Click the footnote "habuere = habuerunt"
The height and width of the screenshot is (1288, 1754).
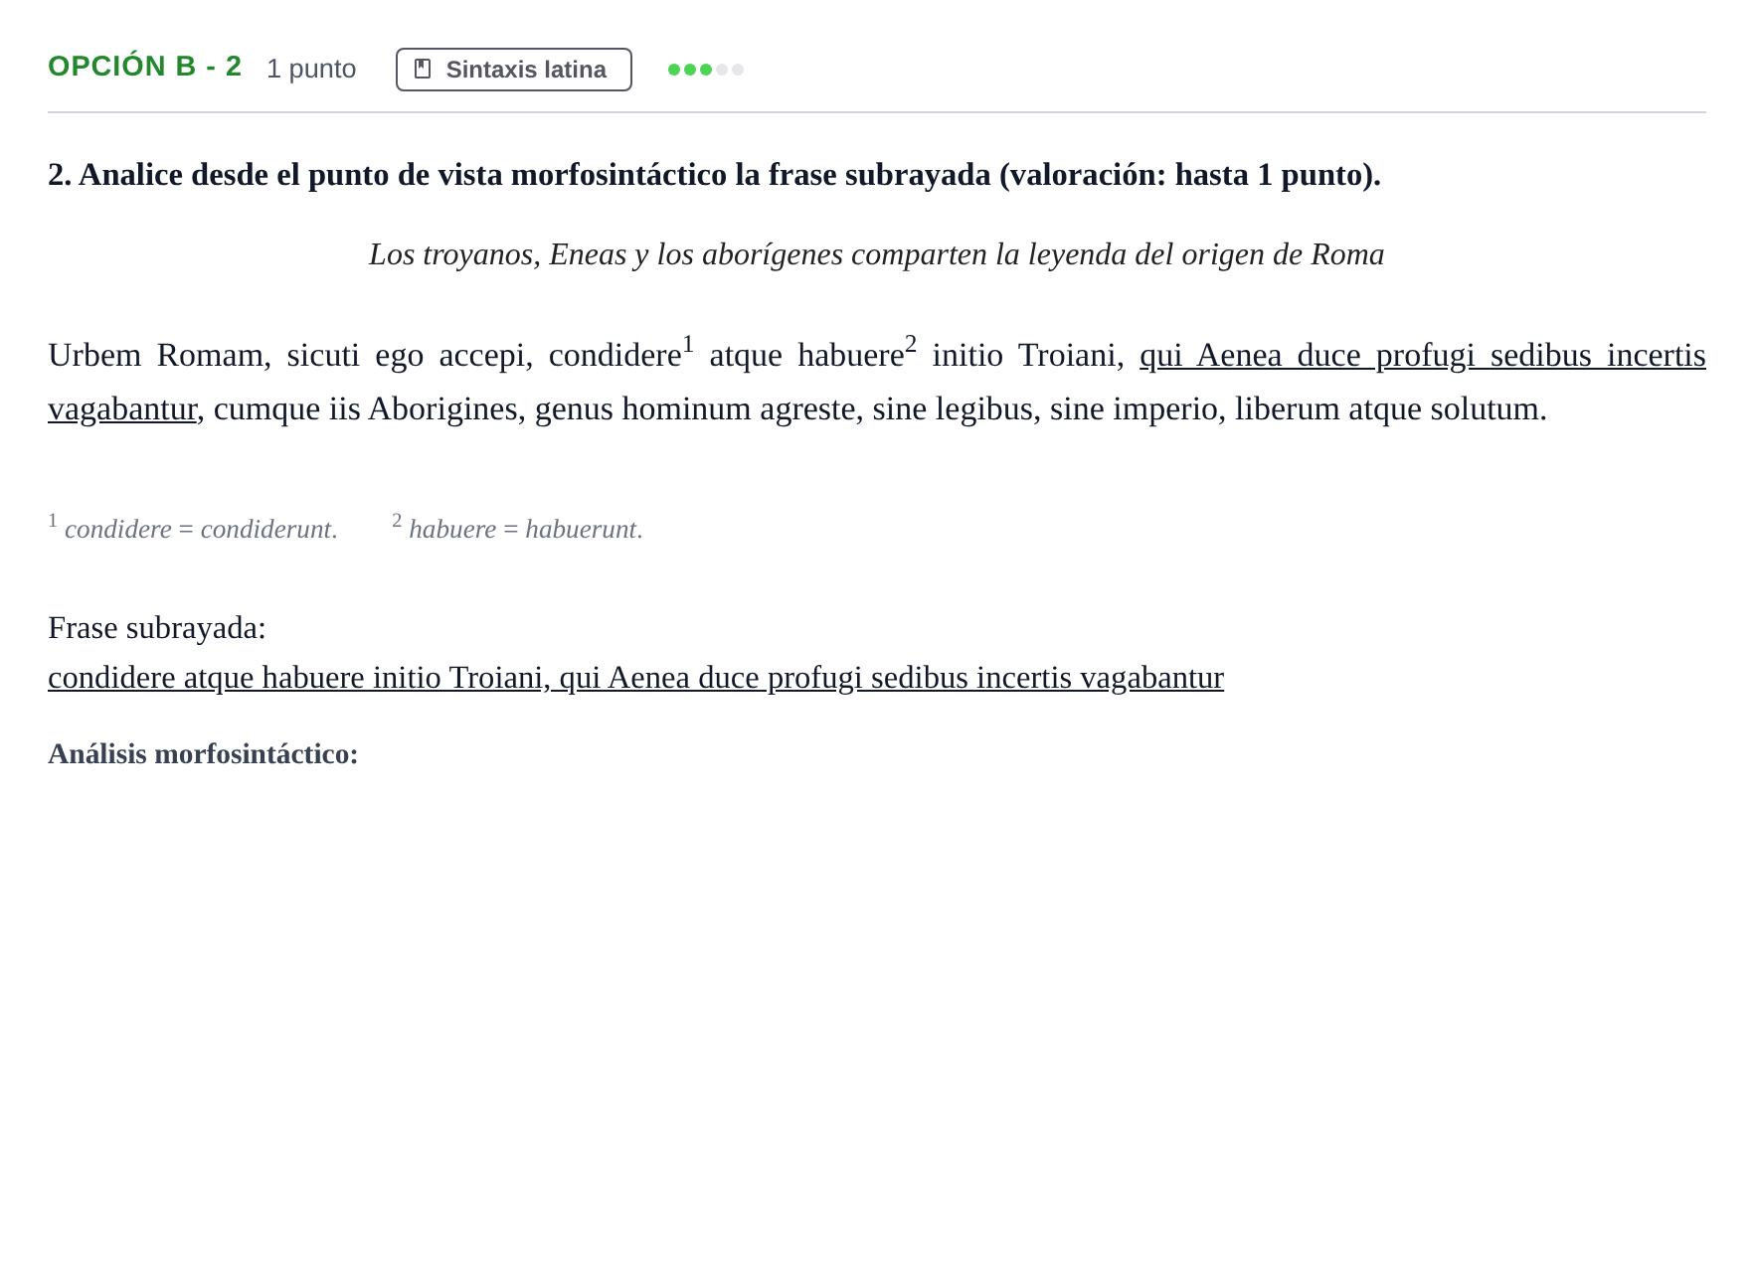pos(517,528)
